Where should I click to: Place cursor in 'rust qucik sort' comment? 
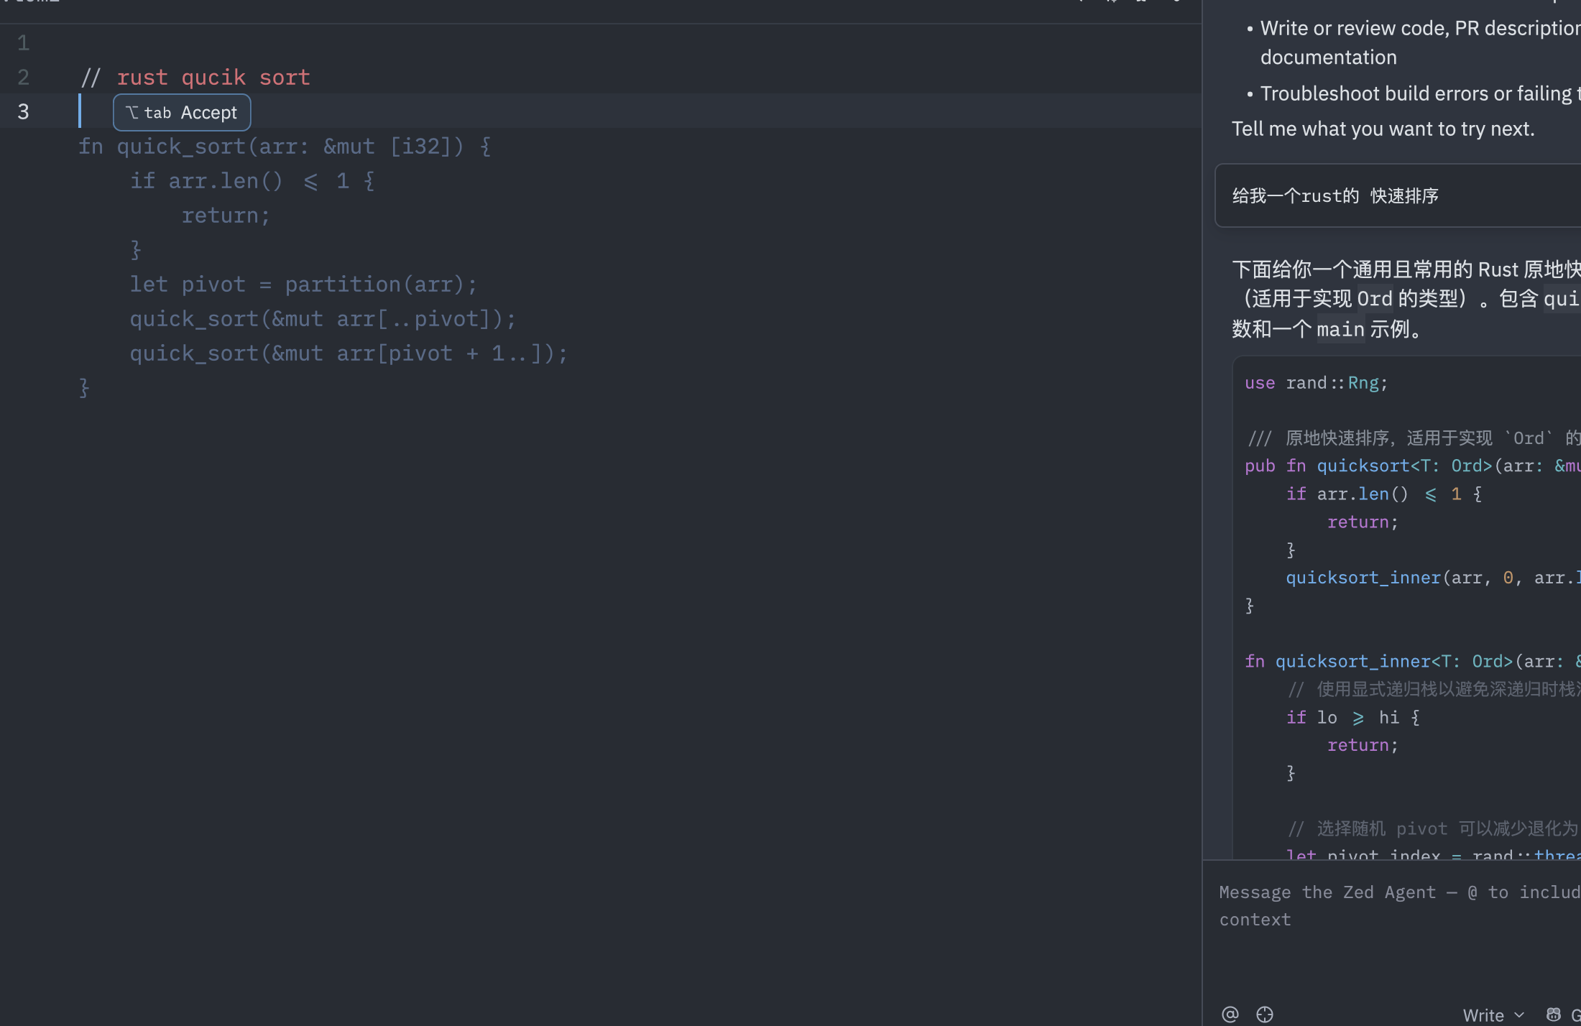213,77
